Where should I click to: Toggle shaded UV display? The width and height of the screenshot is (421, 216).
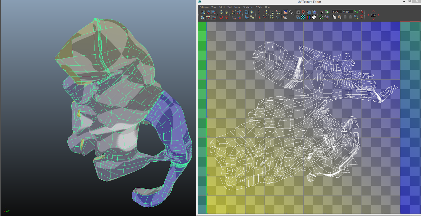coord(309,12)
